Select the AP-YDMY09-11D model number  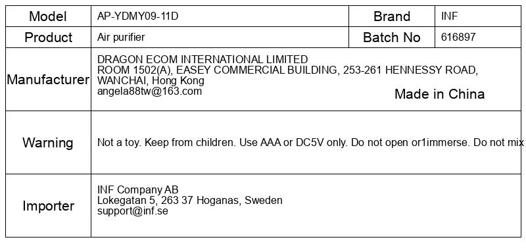click(137, 16)
